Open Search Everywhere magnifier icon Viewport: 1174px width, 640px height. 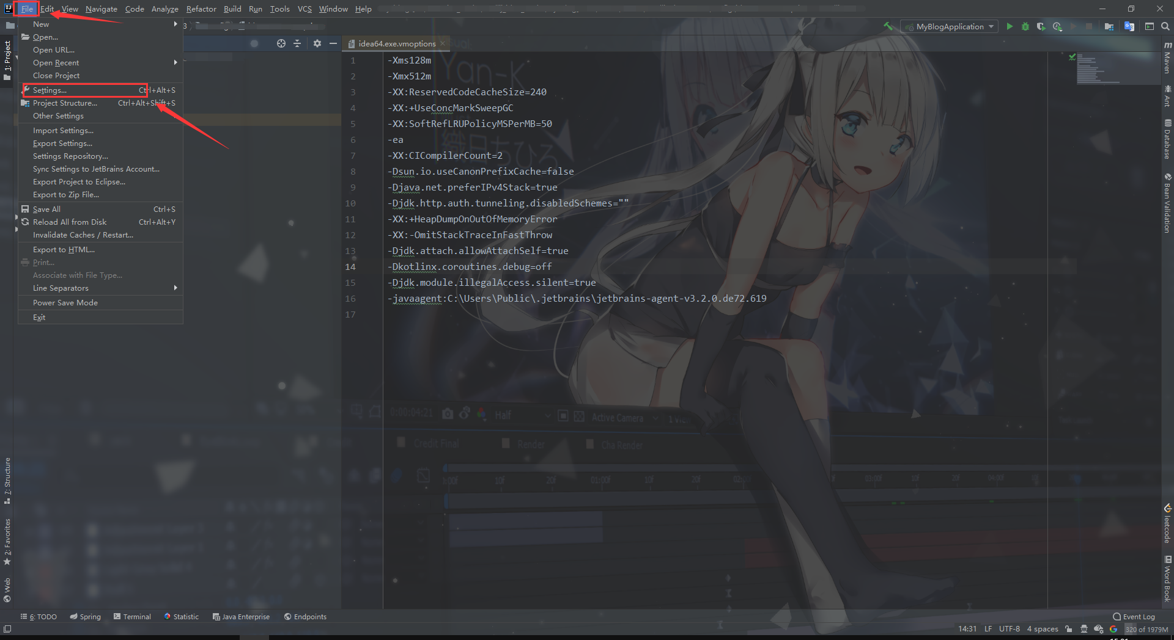click(x=1165, y=26)
